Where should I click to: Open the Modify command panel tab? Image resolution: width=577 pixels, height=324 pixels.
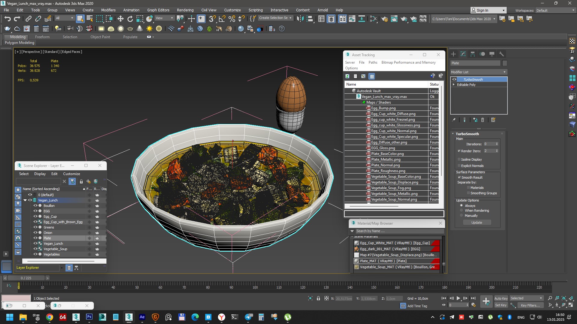(x=463, y=54)
